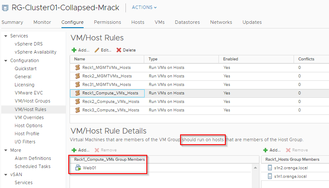Sort rules by Conflicts column

point(306,59)
